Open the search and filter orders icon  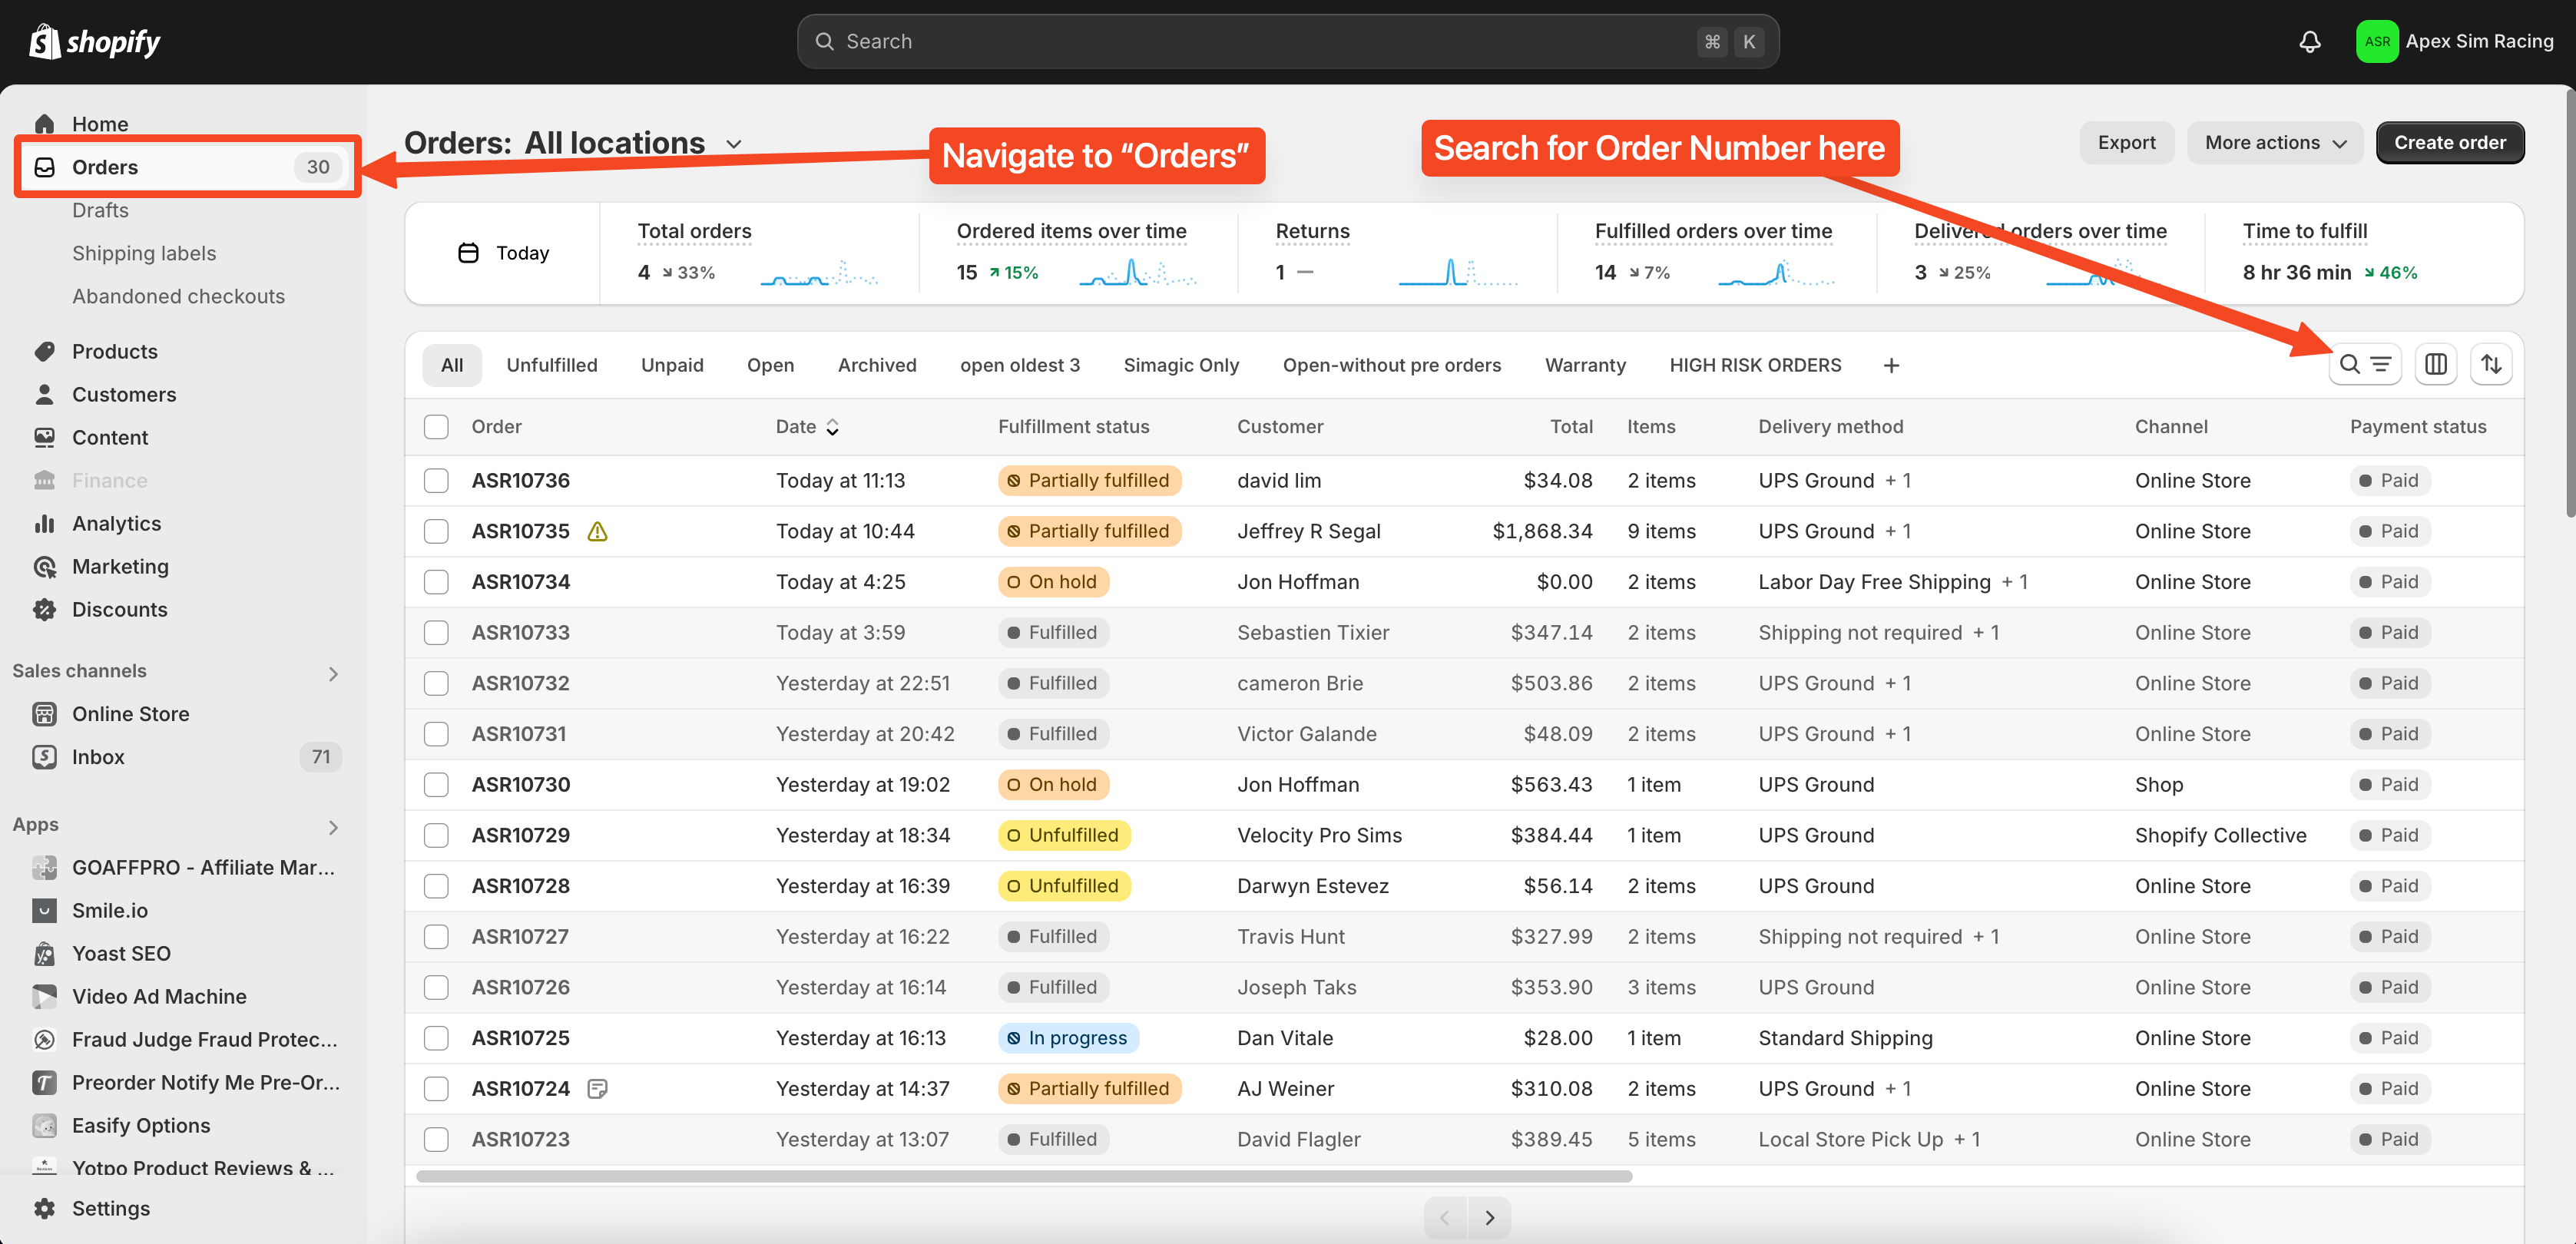tap(2364, 364)
